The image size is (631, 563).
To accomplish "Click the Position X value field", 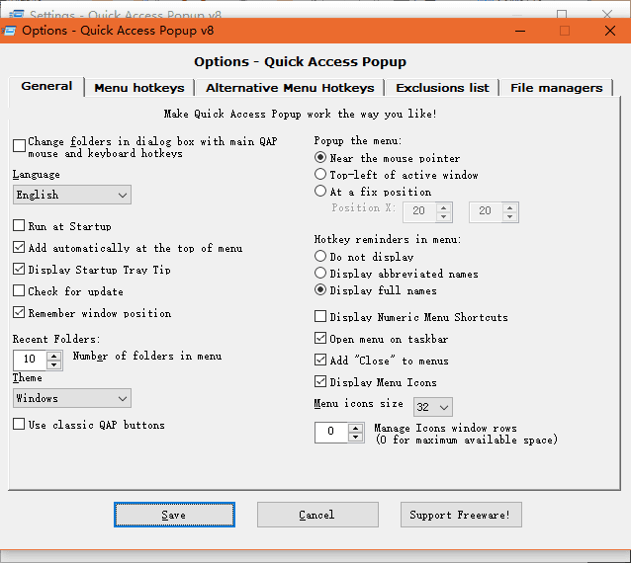I will pos(419,211).
